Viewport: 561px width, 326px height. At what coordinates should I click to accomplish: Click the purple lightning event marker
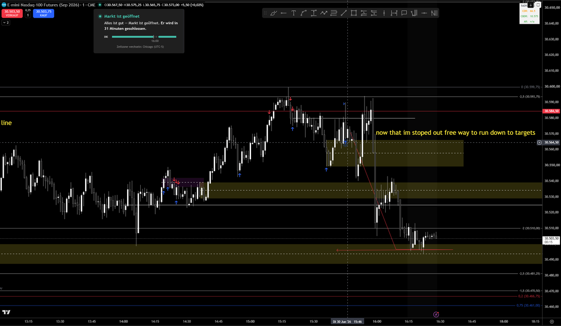[x=436, y=315]
